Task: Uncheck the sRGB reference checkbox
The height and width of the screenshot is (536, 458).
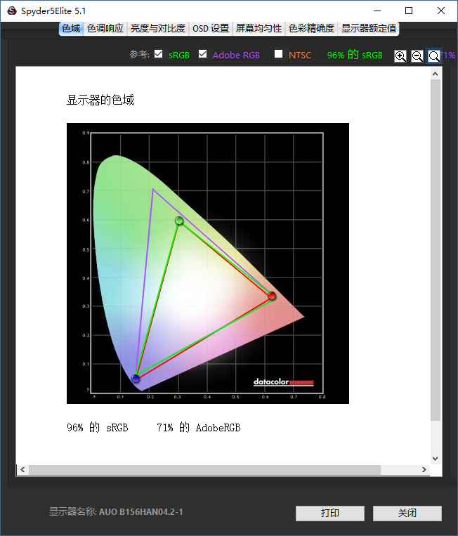Action: pos(159,54)
